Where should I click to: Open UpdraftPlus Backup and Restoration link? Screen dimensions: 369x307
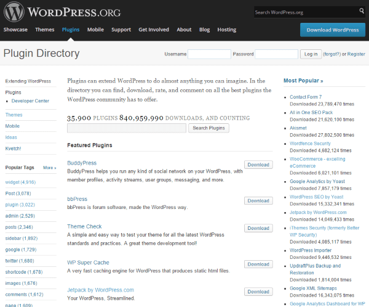coord(315,269)
